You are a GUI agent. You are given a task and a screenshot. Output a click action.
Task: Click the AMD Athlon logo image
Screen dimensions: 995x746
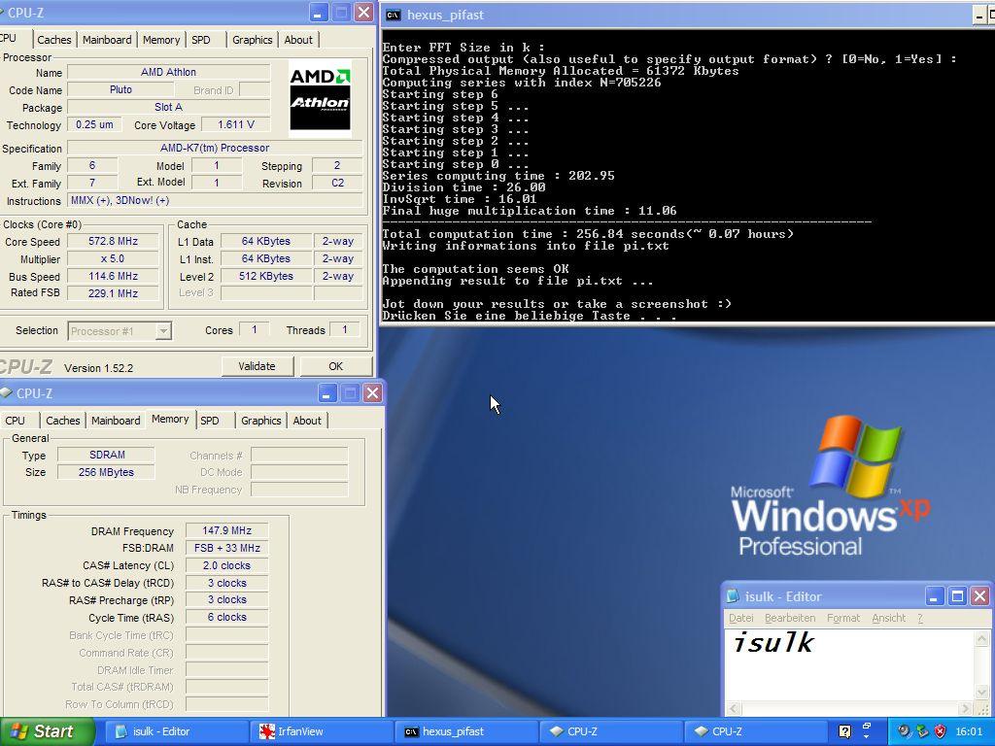320,98
